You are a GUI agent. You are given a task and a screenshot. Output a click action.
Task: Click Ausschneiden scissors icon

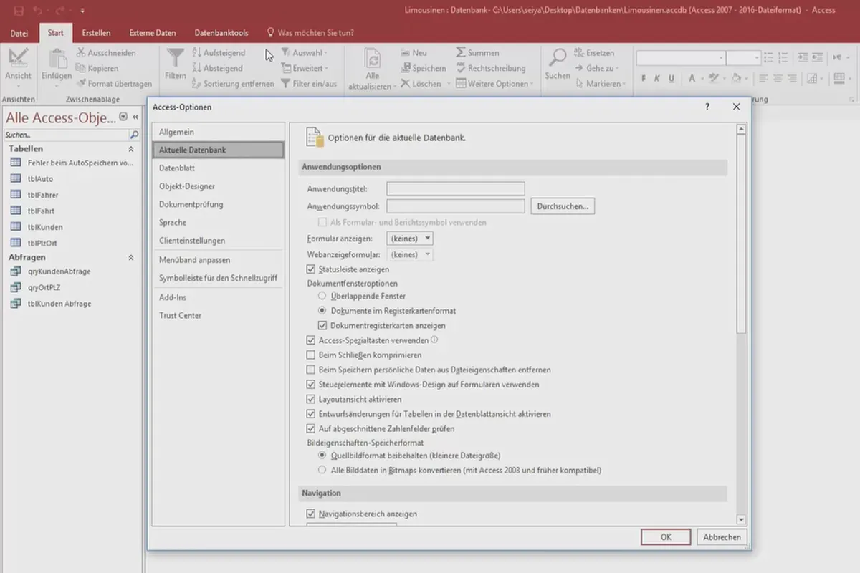click(x=81, y=53)
